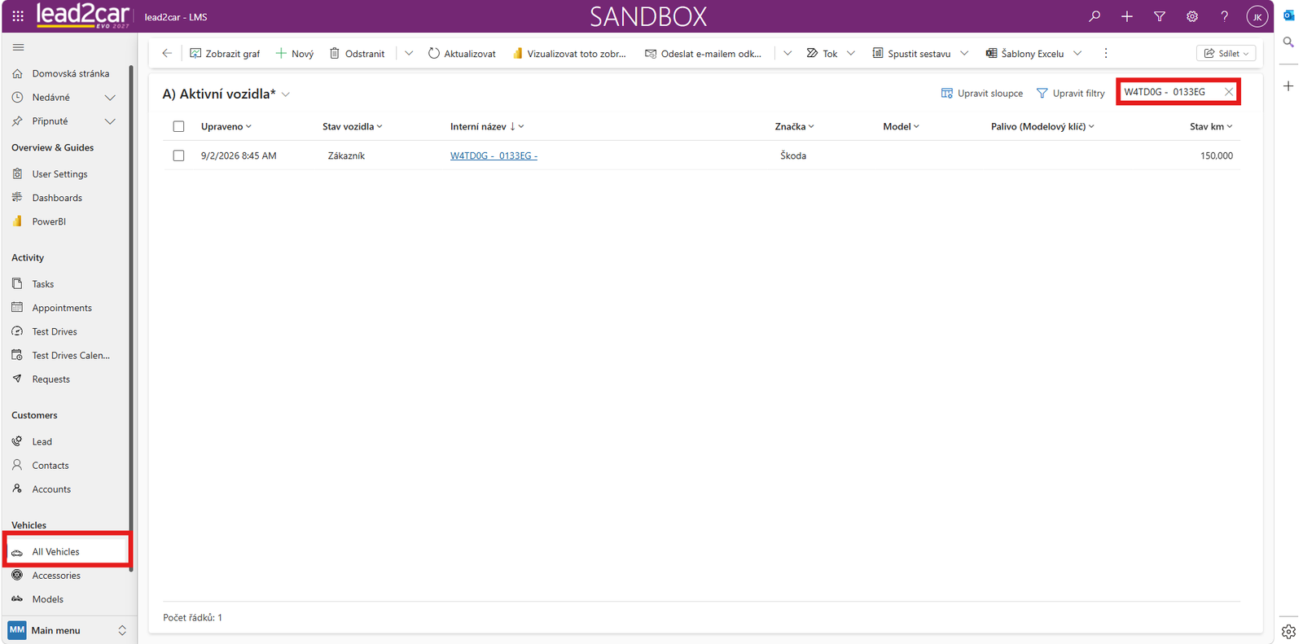Open the settings gear in top bar
1303x644 pixels.
pos(1192,16)
